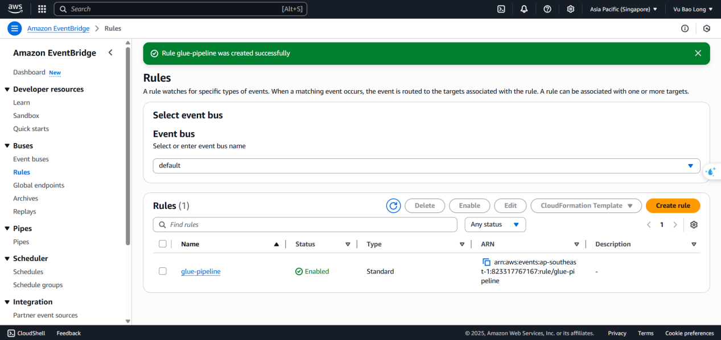Viewport: 721px width, 340px height.
Task: Open Replays in the sidebar
Action: coord(24,212)
